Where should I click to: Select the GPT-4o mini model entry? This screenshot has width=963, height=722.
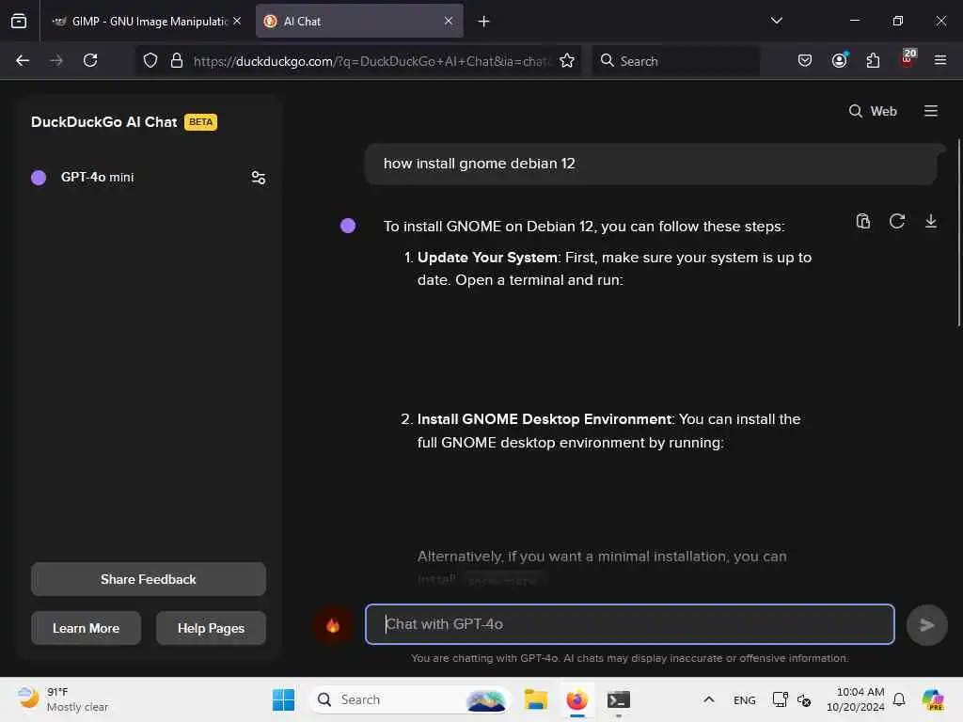click(x=97, y=178)
